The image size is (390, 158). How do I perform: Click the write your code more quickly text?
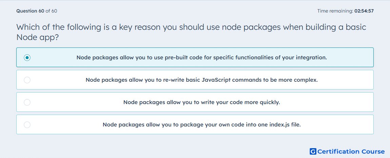[202, 102]
